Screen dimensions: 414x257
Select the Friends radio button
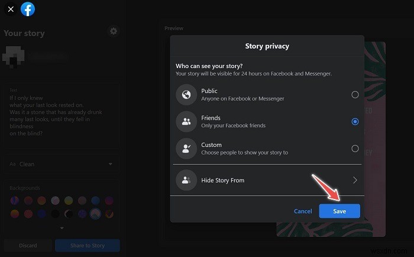(355, 121)
